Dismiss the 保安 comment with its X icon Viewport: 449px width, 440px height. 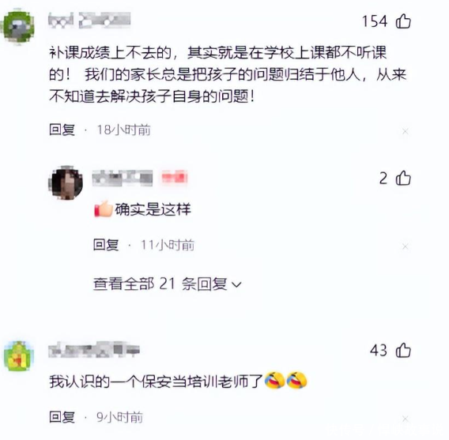pos(406,419)
